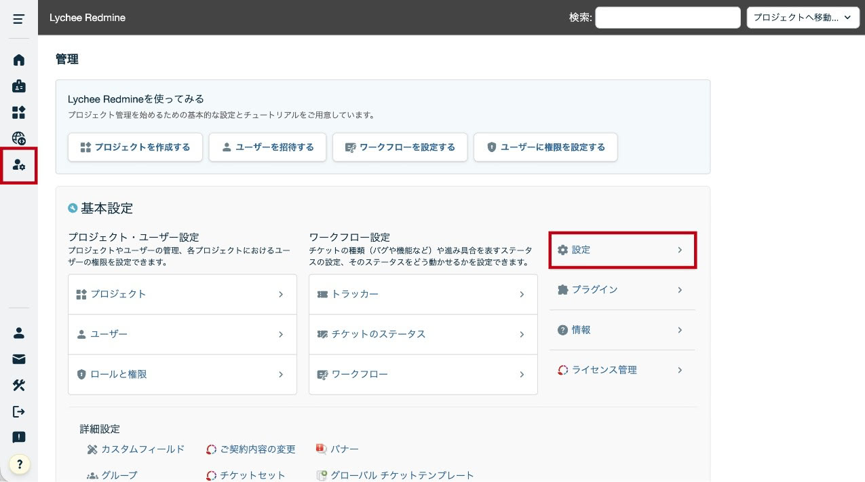Select ロールと権限 menu item

182,374
